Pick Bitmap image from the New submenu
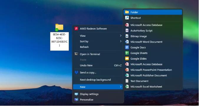 coord(153,36)
